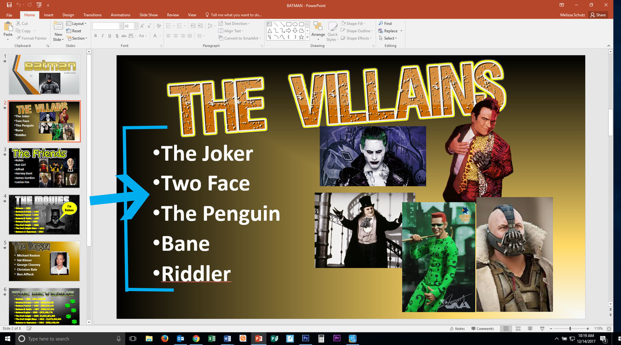Click the Comments button in status bar
The width and height of the screenshot is (621, 345).
tap(482, 329)
